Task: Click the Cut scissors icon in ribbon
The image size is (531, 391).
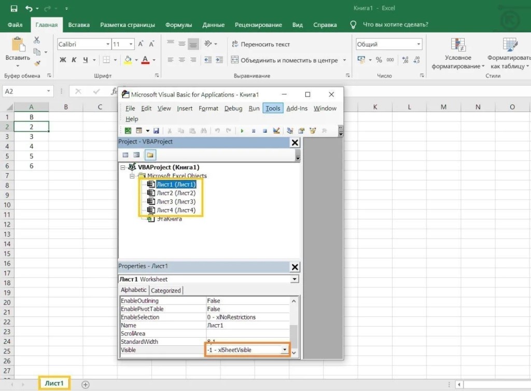Action: [x=37, y=40]
